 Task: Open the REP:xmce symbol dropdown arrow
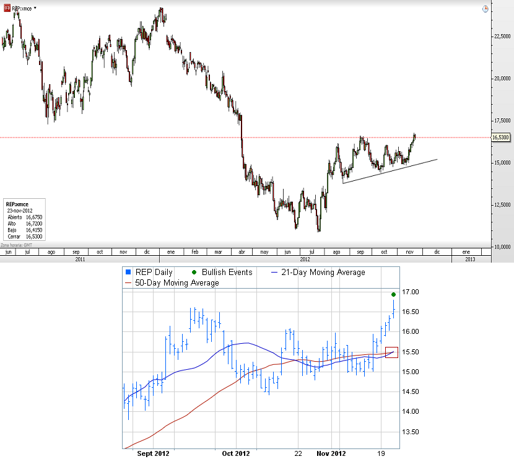tap(35, 8)
